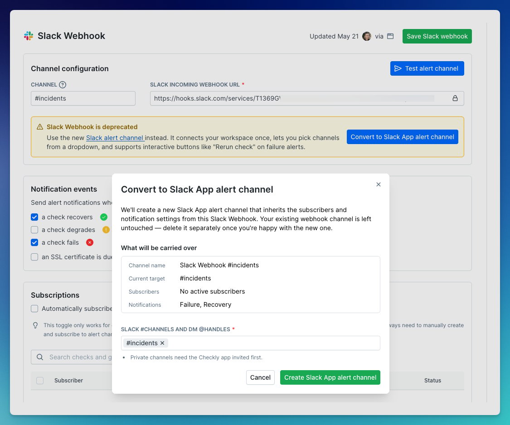The image size is (510, 425).
Task: Click the lock icon in the webhook URL field
Action: tap(455, 98)
